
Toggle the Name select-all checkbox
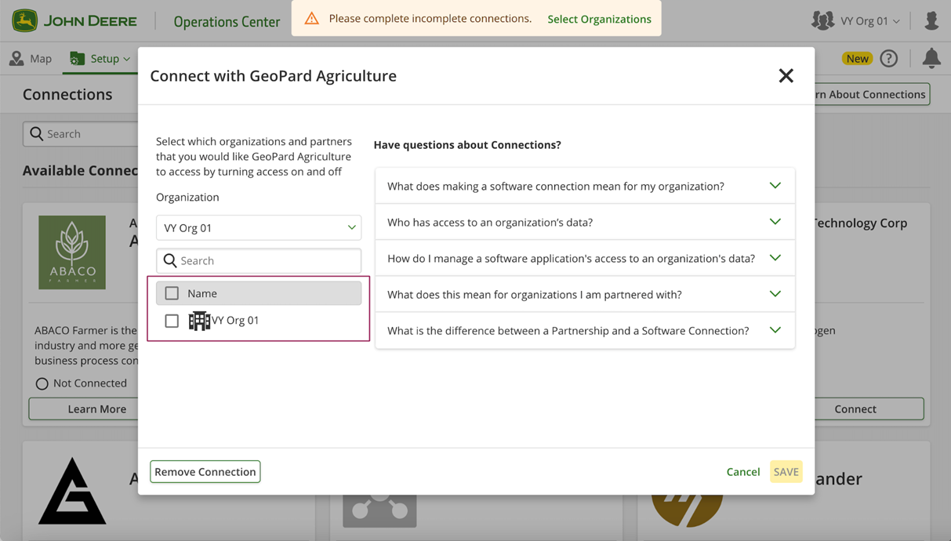point(172,293)
